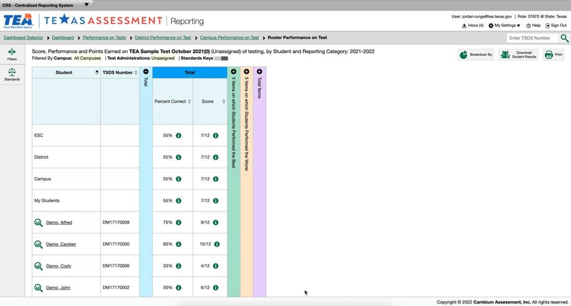571x306 pixels.
Task: Click magnifier icon for Demo, John
Action: pyautogui.click(x=38, y=288)
